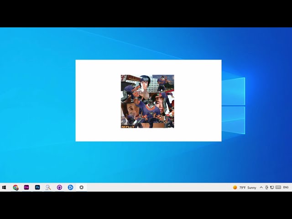292x219 pixels.
Task: Expand the hidden system tray icons chevron
Action: coord(261,188)
